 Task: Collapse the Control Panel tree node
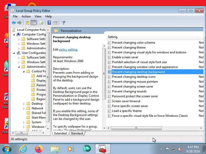[24, 72]
